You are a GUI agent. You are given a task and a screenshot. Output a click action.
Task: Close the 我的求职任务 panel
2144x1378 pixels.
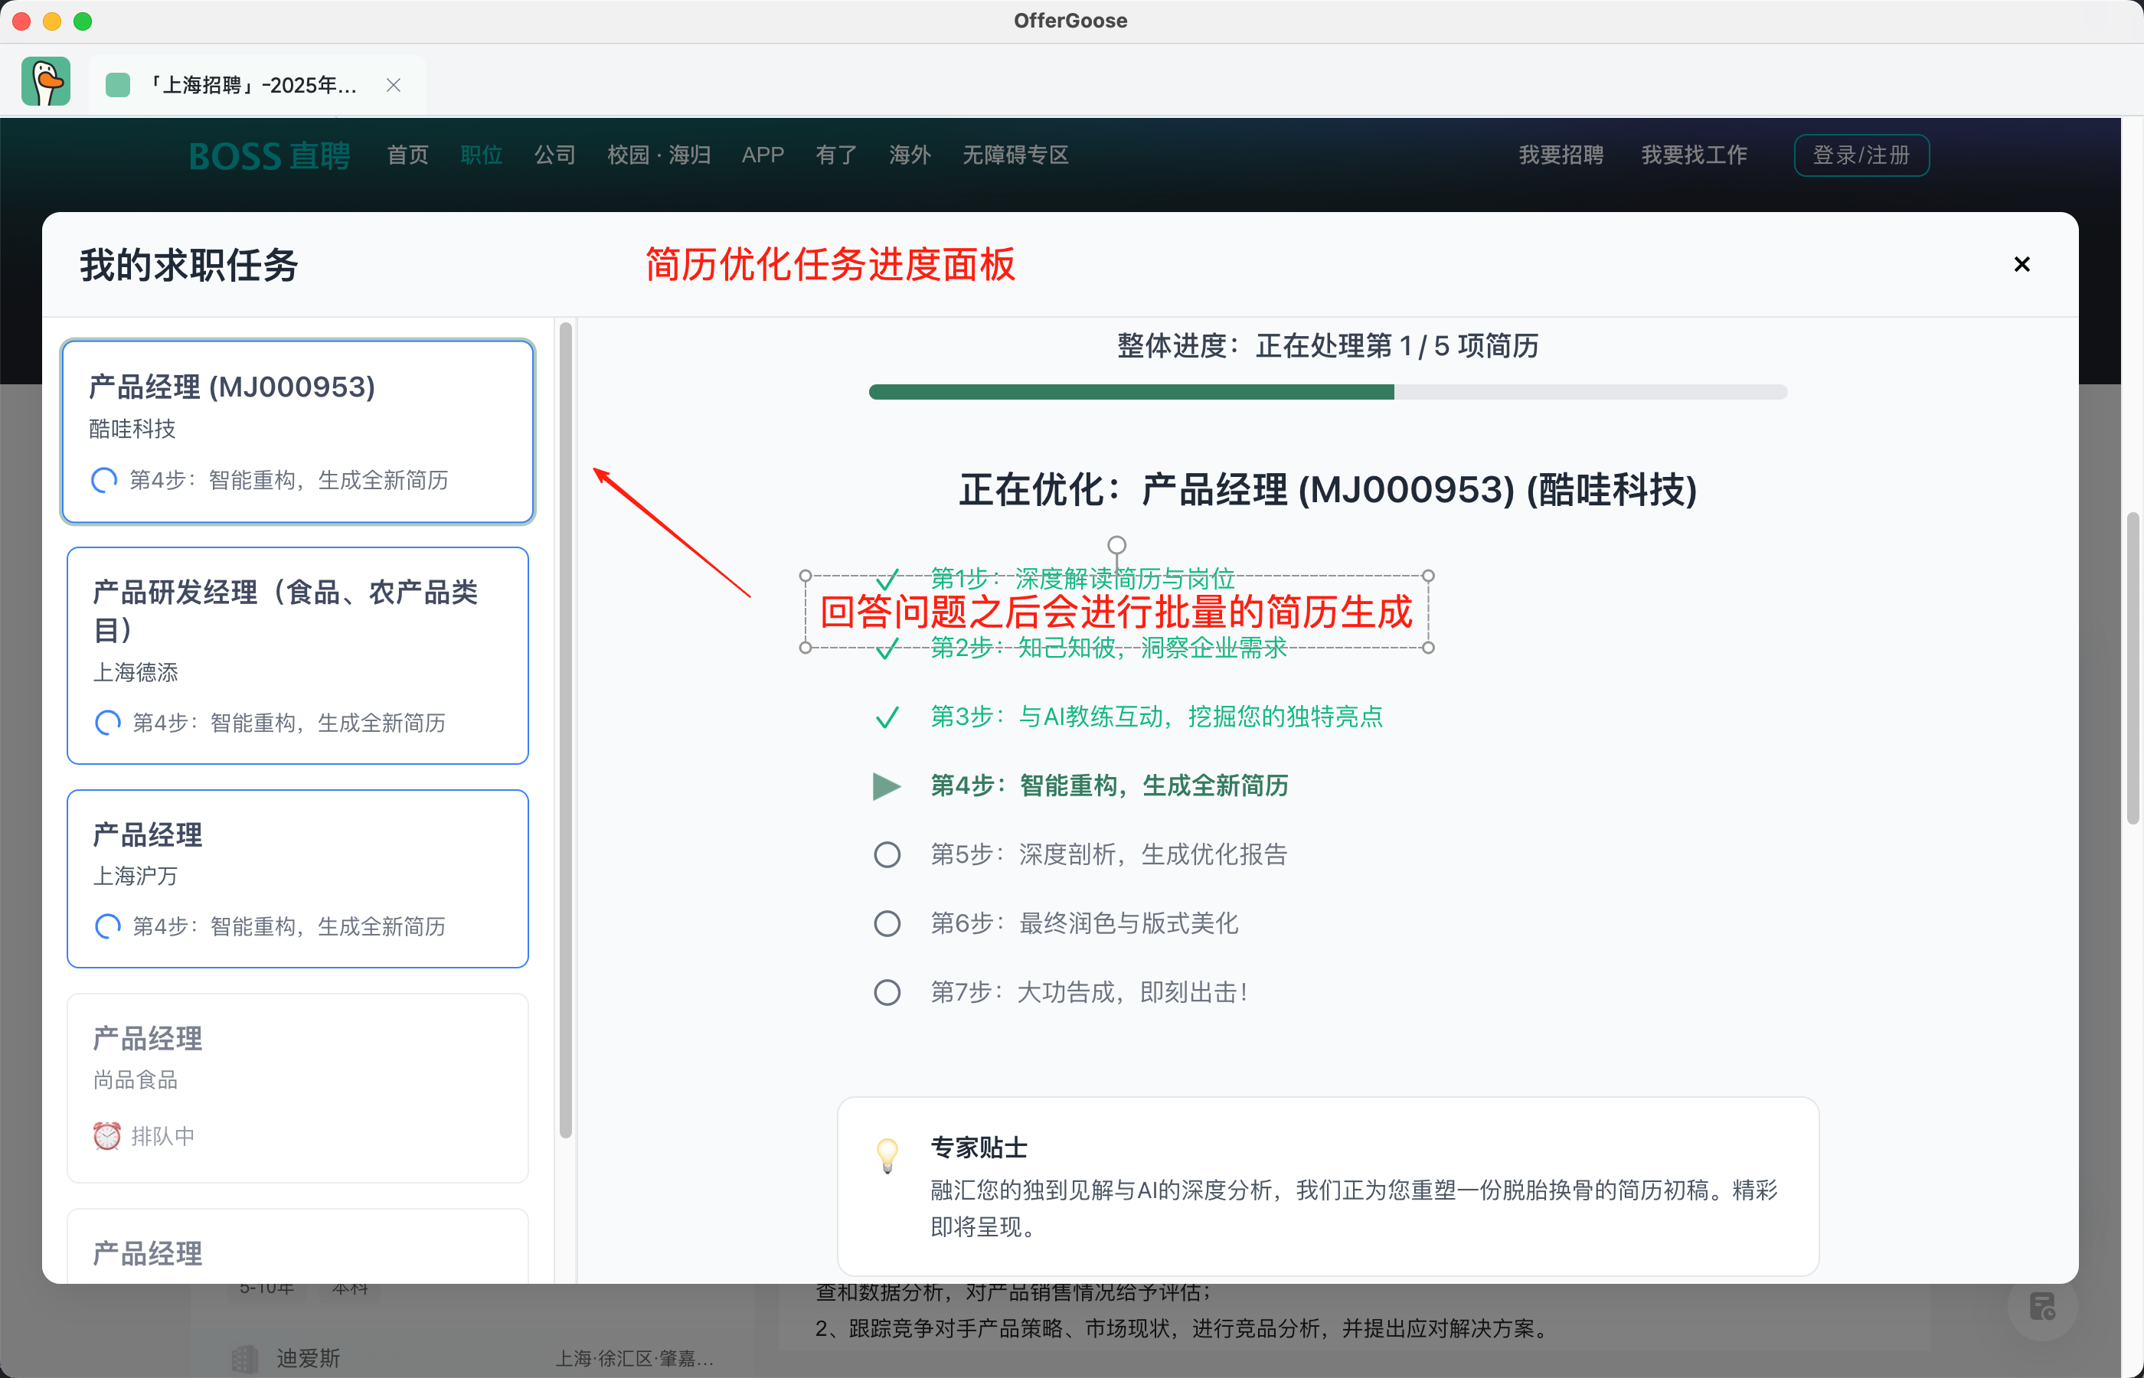(2021, 264)
